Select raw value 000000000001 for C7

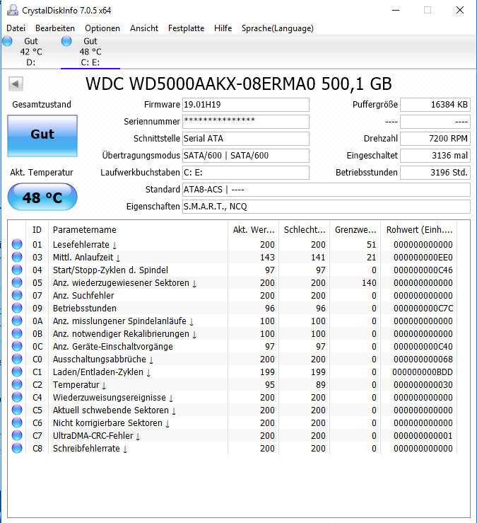(423, 436)
